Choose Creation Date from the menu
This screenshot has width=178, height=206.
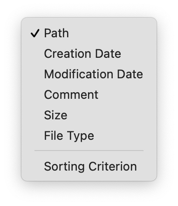click(89, 54)
